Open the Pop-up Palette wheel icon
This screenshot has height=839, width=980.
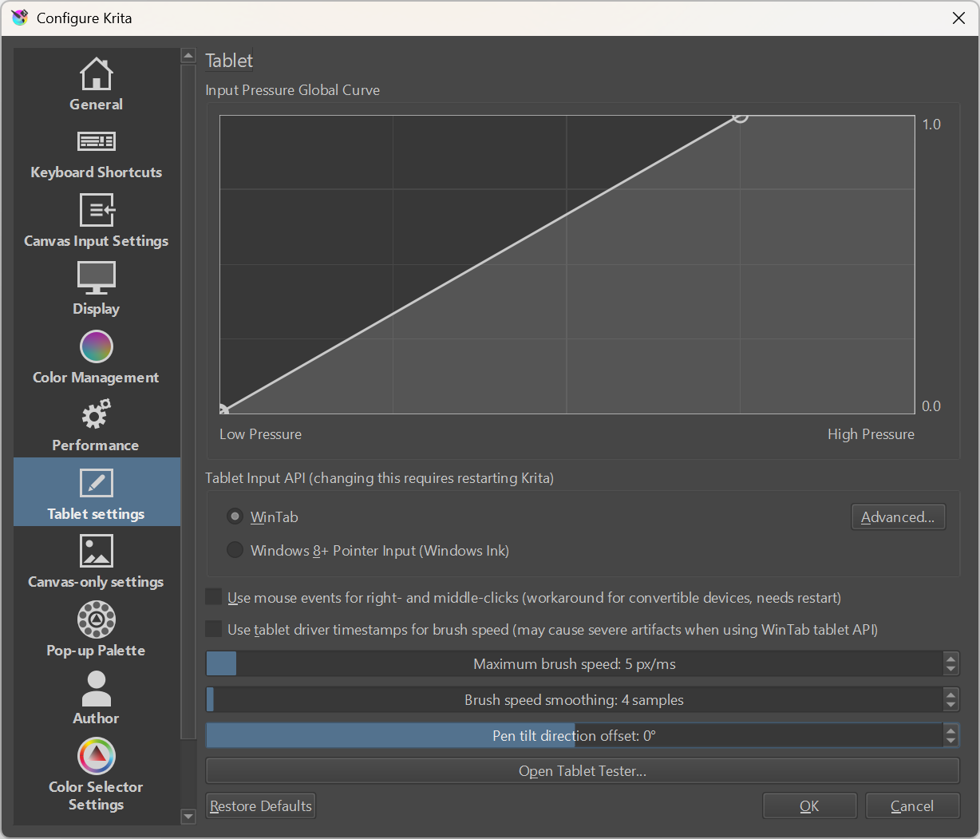tap(97, 619)
